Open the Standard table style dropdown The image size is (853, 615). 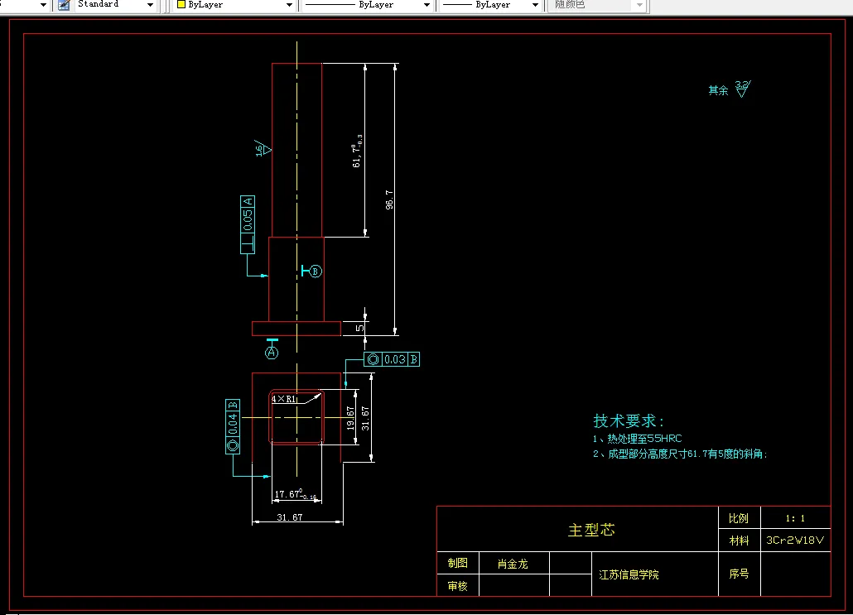coord(150,5)
